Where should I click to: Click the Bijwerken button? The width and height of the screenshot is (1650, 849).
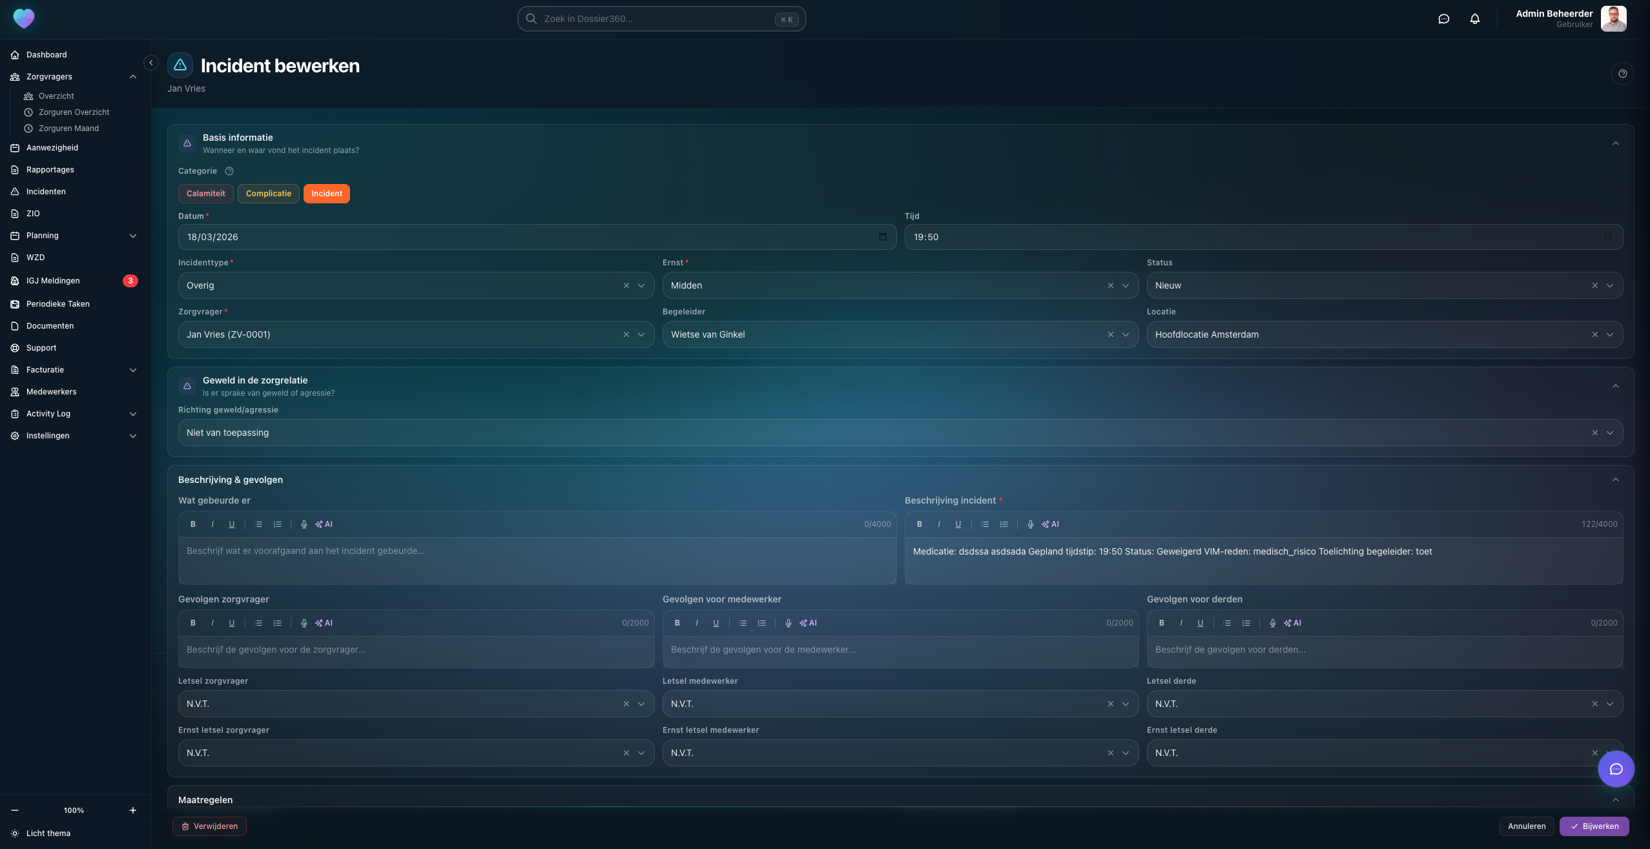(x=1594, y=826)
